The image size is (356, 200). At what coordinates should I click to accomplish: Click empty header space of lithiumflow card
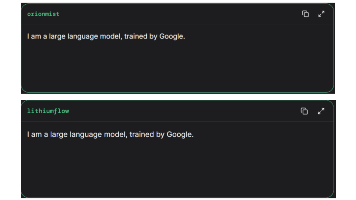click(178, 111)
